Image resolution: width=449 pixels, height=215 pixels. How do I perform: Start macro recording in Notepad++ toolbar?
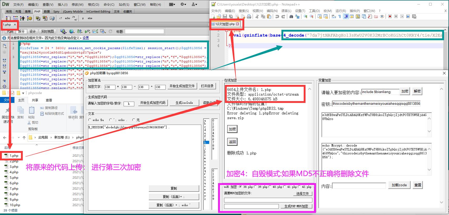click(x=390, y=16)
